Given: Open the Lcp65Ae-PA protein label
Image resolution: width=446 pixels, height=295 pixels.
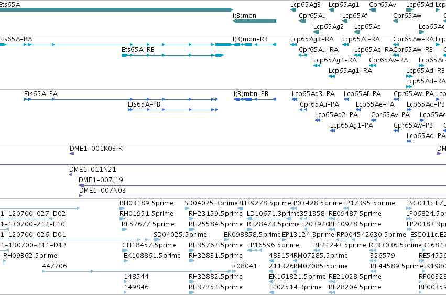Looking at the screenshot, I should 375,104.
